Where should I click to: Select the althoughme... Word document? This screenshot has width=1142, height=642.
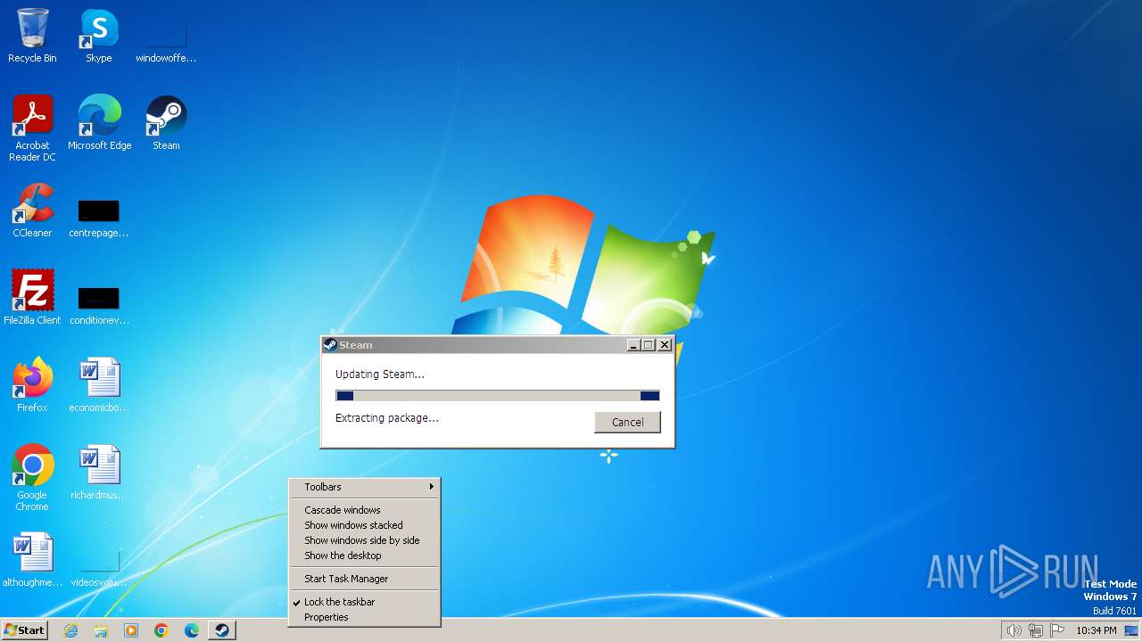click(32, 560)
